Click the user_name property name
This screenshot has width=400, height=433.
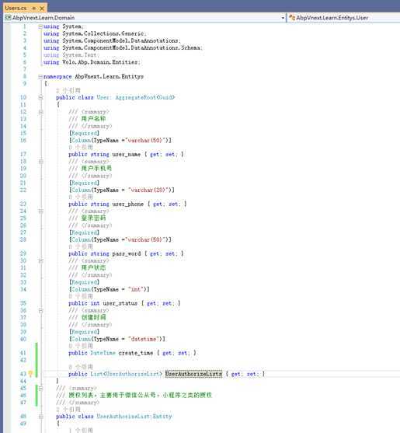(x=127, y=155)
